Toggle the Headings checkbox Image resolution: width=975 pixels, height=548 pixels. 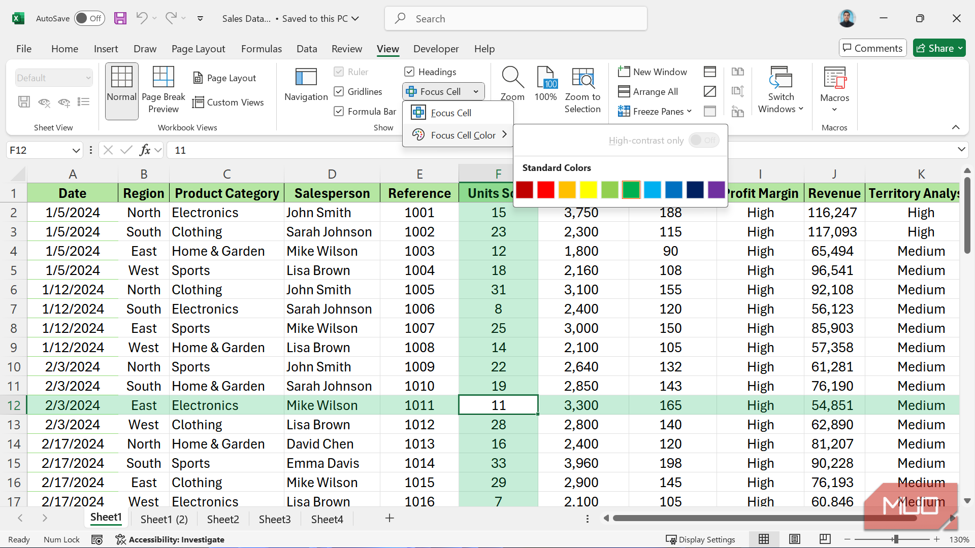(x=409, y=72)
